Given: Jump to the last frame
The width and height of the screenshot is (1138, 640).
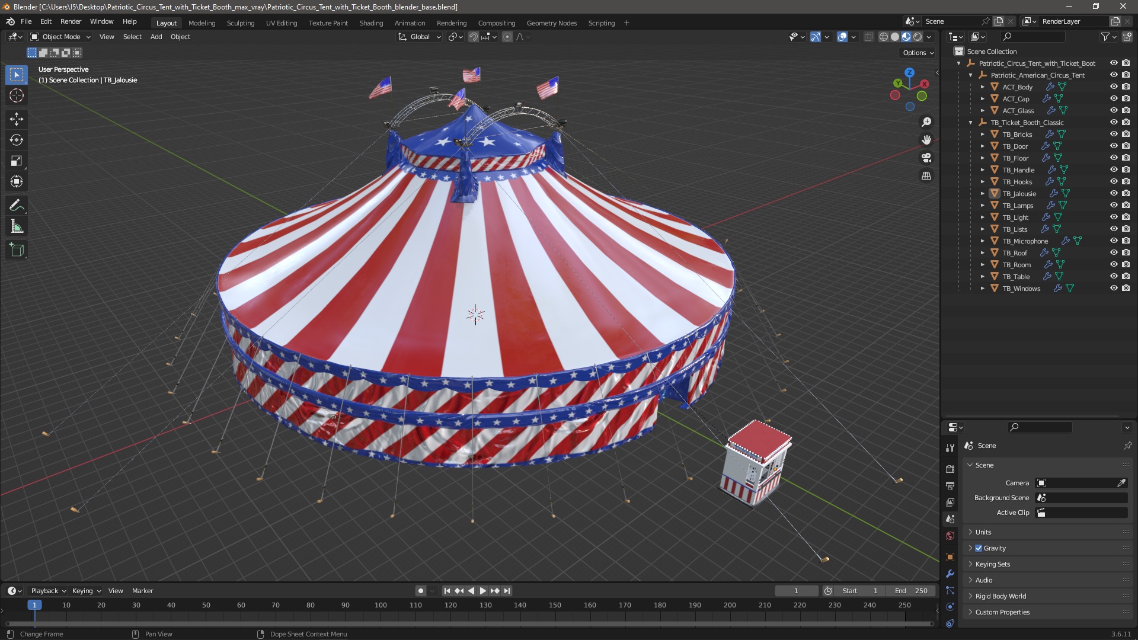Looking at the screenshot, I should tap(507, 591).
